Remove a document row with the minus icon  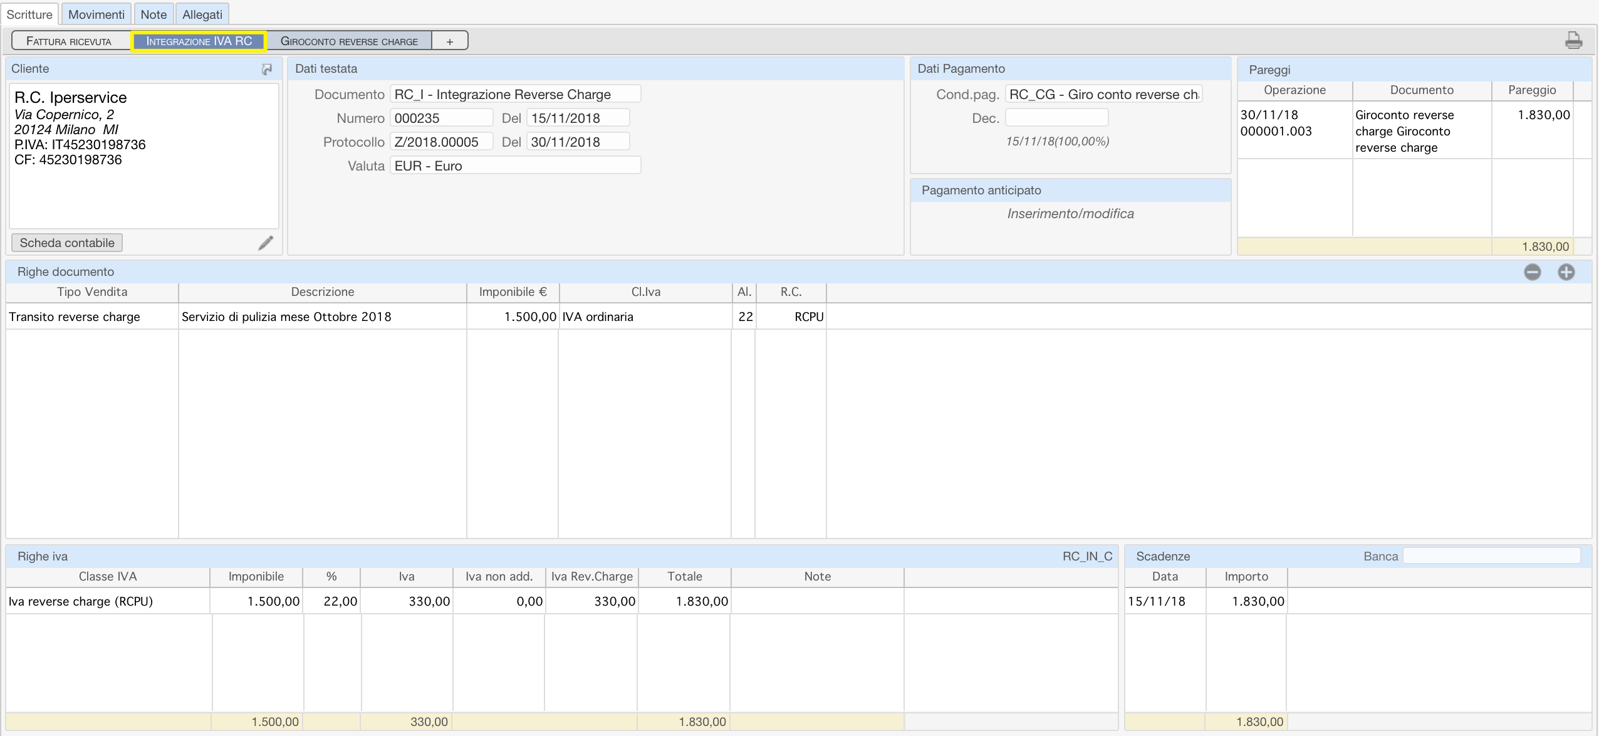[1533, 271]
